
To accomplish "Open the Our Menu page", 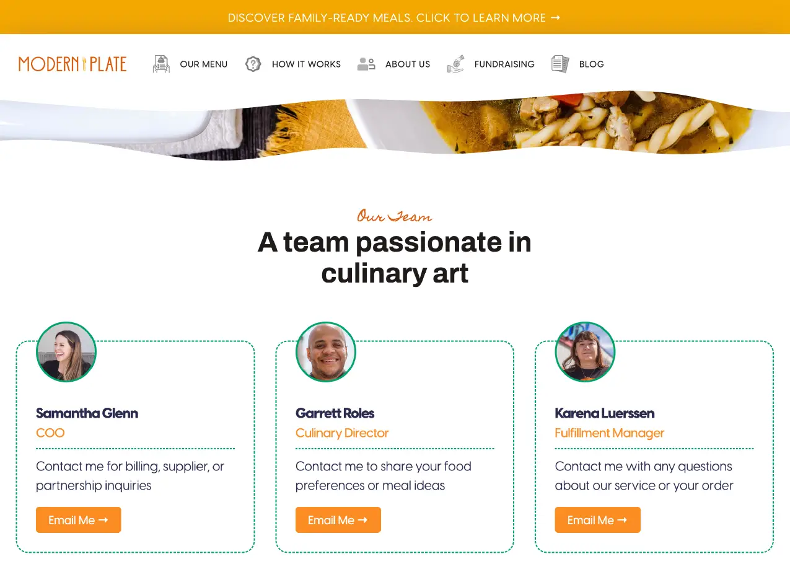I will [204, 64].
